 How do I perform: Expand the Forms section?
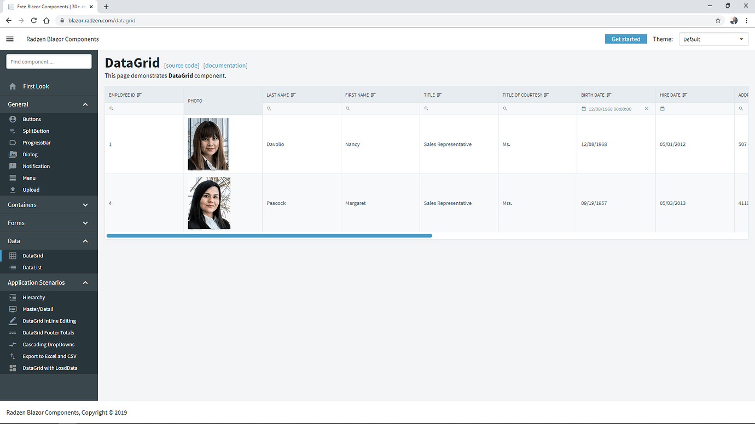pyautogui.click(x=85, y=223)
